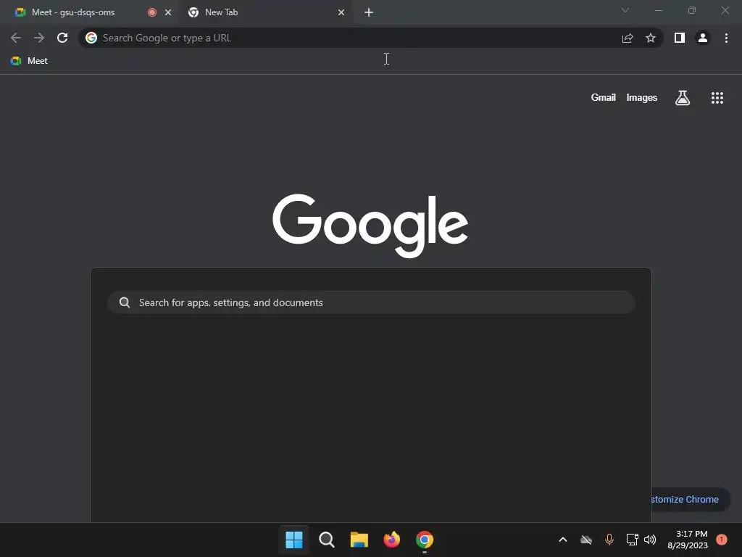Image resolution: width=742 pixels, height=557 pixels.
Task: Click the microphone tray icon
Action: point(609,540)
